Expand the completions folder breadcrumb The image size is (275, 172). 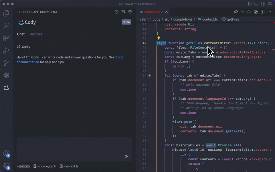[x=184, y=19]
